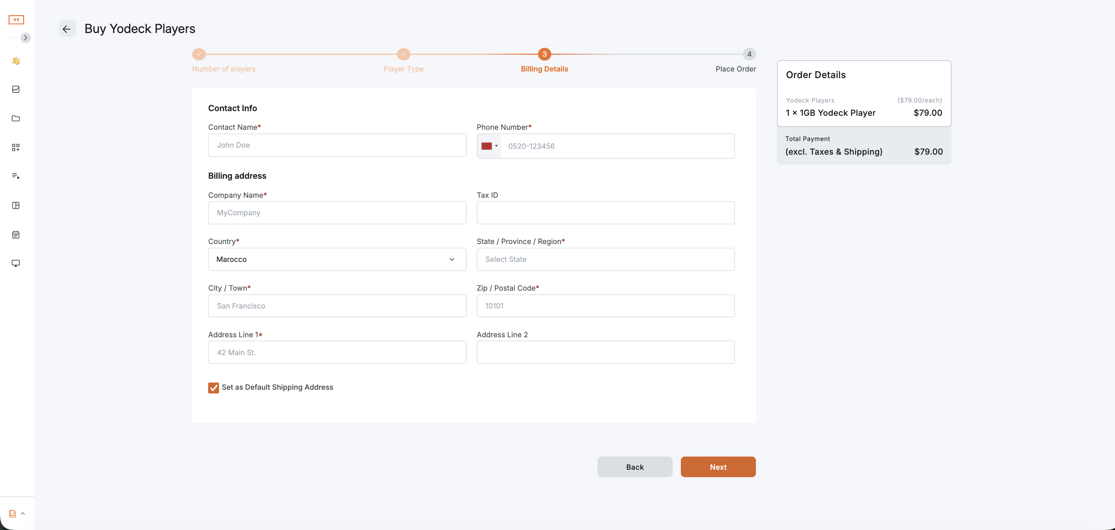Focus the Contact Name input field
Viewport: 1115px width, 530px height.
[337, 145]
